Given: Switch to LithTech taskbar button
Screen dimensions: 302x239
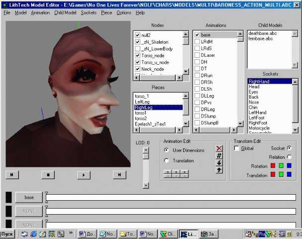Looking at the screenshot, I should [189, 234].
